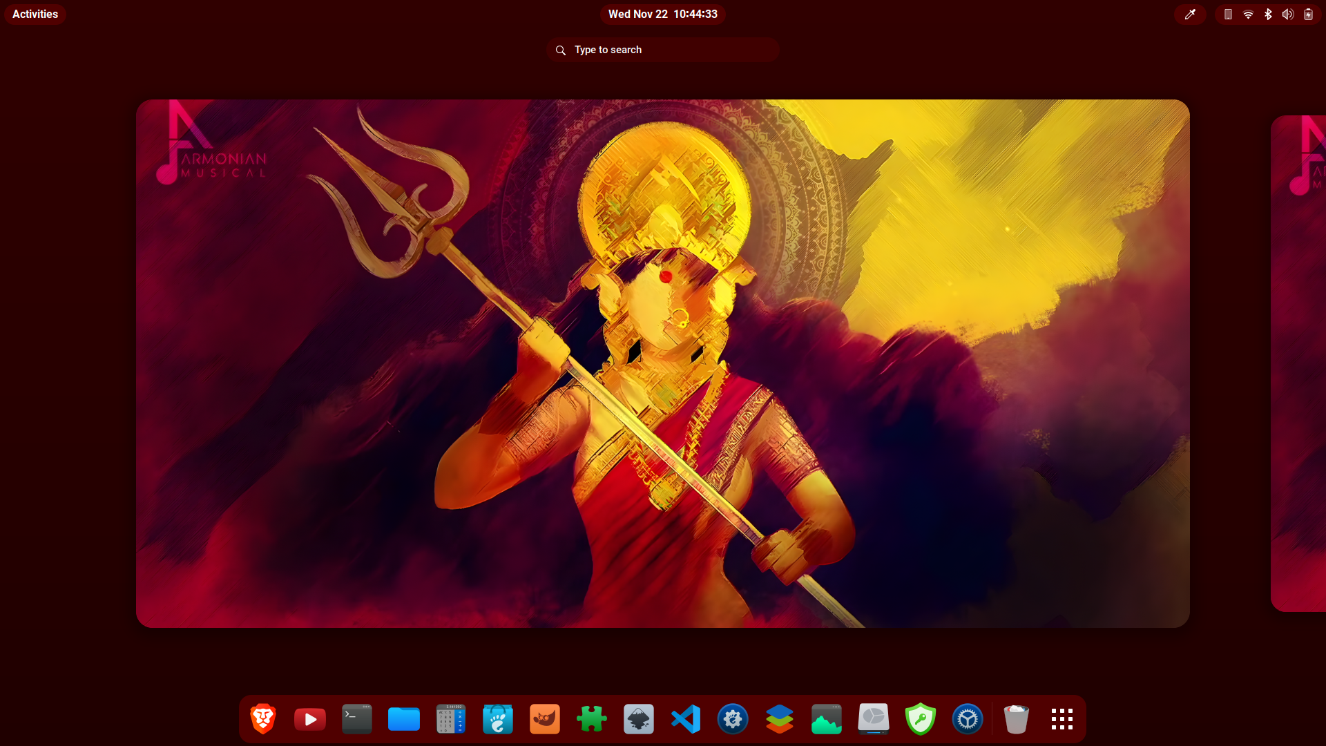Launch the Calculator app in dock
This screenshot has height=746, width=1326.
[451, 719]
